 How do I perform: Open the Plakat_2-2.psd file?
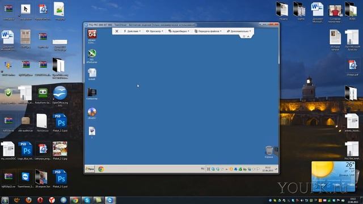[x=60, y=122]
